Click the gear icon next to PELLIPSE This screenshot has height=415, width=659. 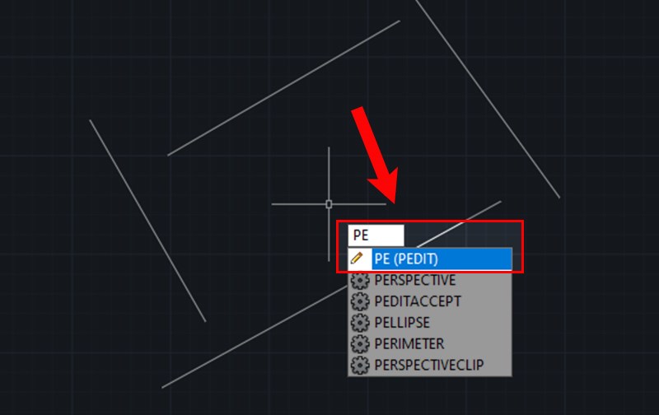point(360,323)
